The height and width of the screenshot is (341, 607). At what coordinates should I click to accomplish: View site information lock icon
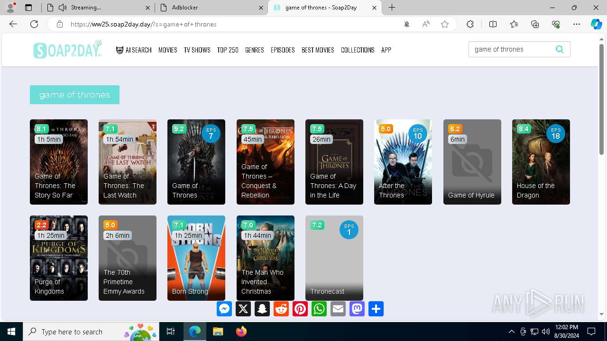click(x=60, y=24)
